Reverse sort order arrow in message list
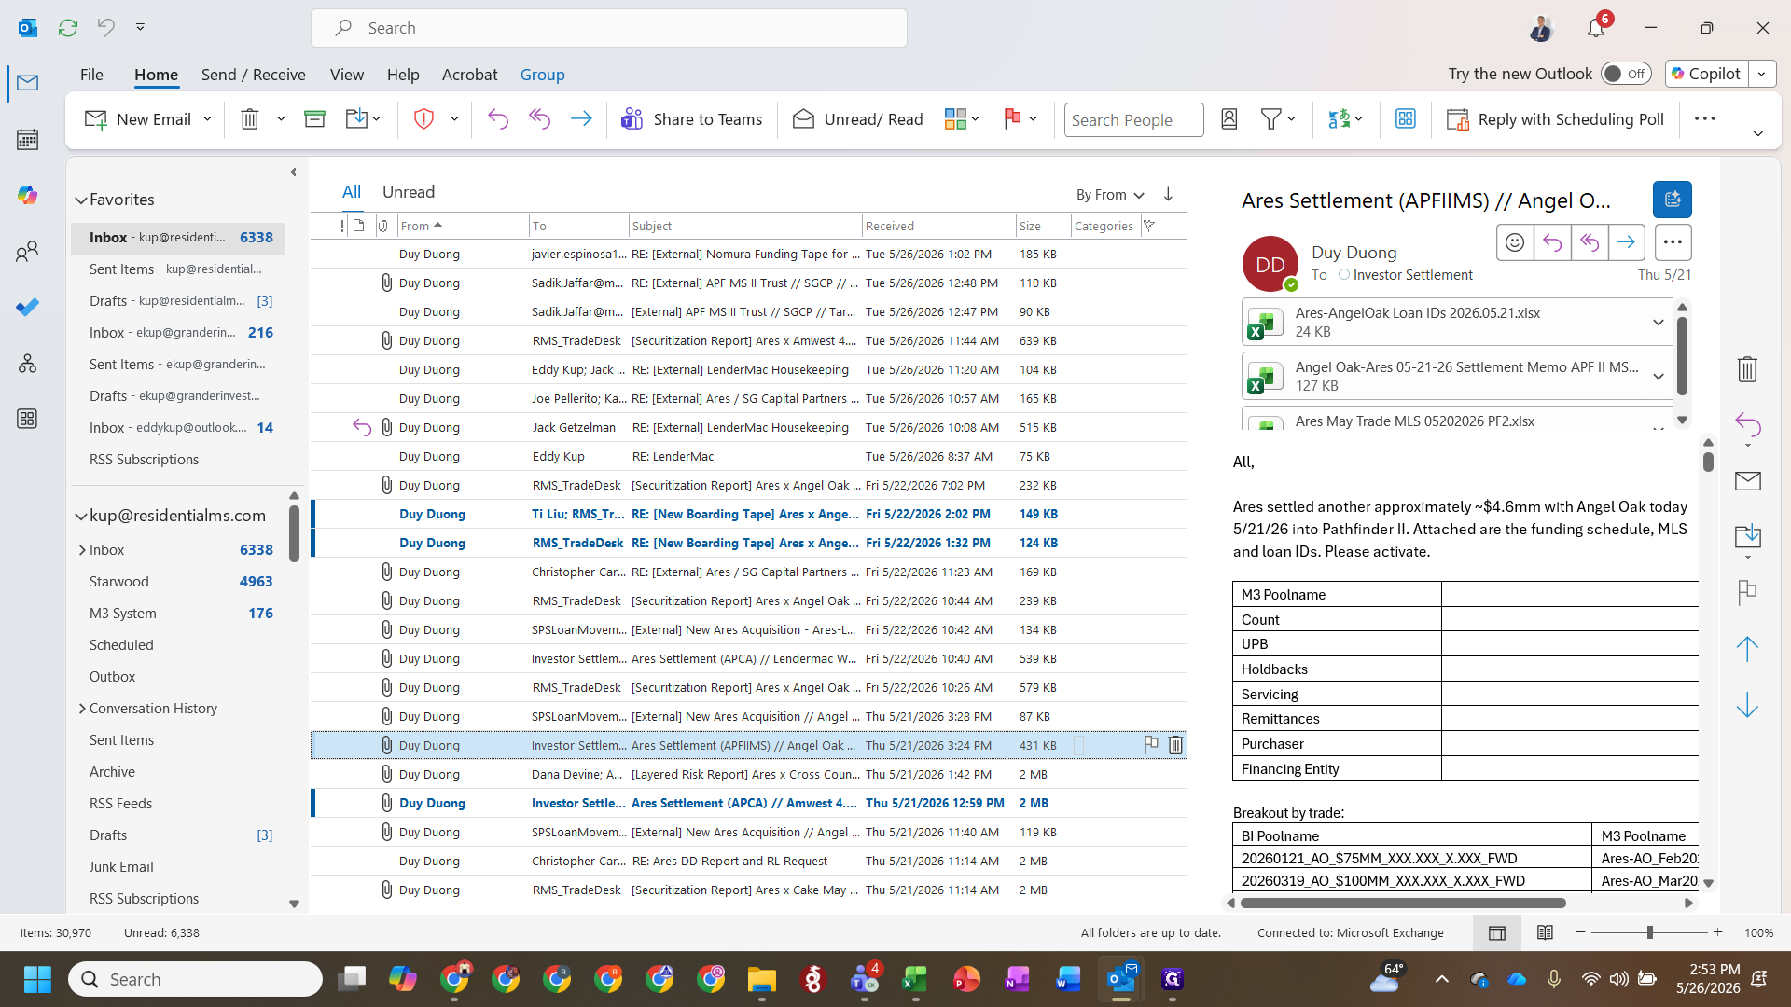The height and width of the screenshot is (1007, 1791). click(x=1168, y=194)
